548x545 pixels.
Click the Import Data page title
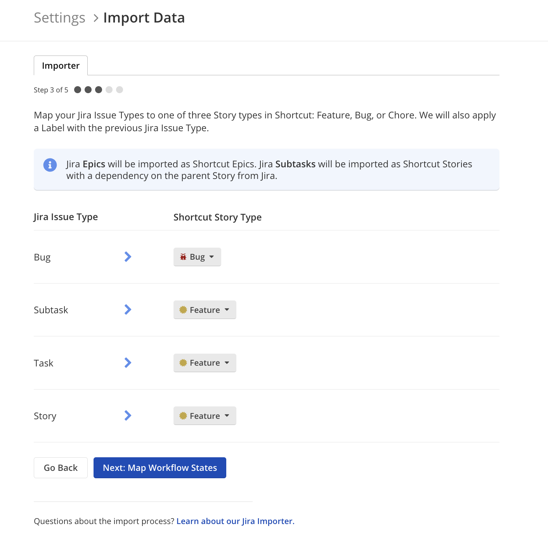coord(144,18)
